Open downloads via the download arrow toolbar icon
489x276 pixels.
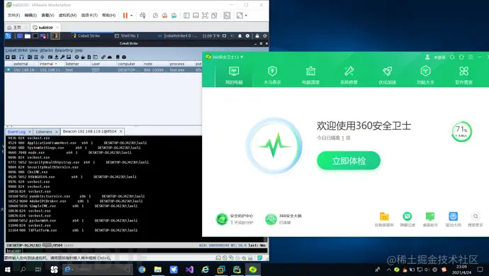pyautogui.click(x=57, y=57)
